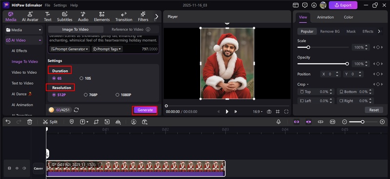390x179 pixels.
Task: Select Video to Video in the sidebar
Action: tap(24, 72)
